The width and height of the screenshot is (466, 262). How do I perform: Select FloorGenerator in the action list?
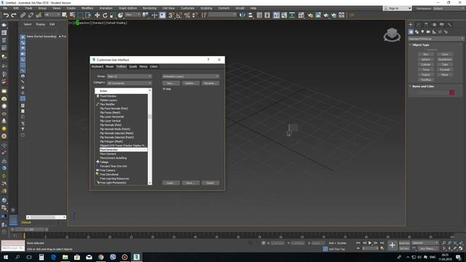(x=123, y=150)
